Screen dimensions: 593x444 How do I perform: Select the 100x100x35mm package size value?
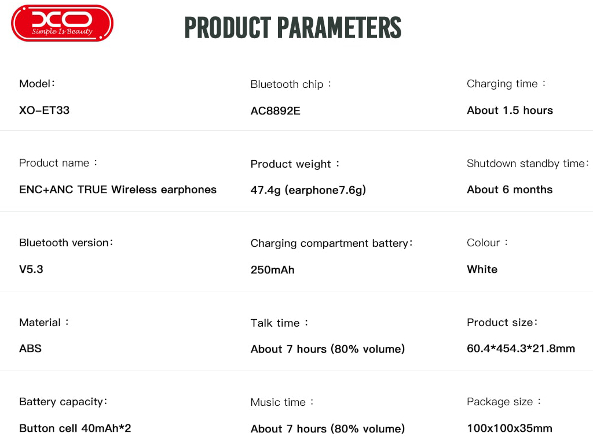pyautogui.click(x=510, y=428)
